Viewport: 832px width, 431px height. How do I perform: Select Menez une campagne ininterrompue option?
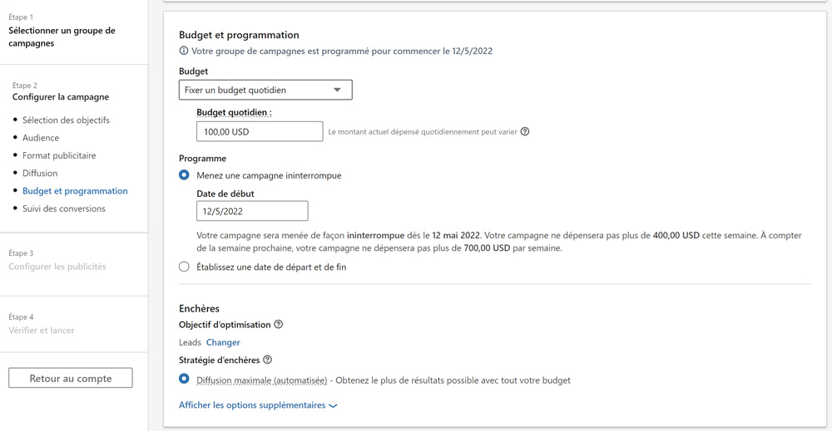(x=184, y=175)
